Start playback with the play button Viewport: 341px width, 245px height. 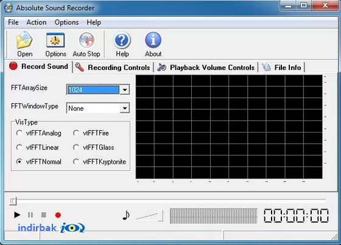point(17,215)
